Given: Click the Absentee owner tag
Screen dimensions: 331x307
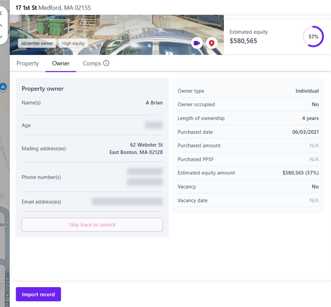Looking at the screenshot, I should (36, 43).
